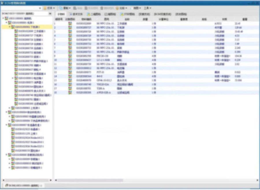
Task: Click the object icon in table row 1
Action: pyautogui.click(x=70, y=24)
